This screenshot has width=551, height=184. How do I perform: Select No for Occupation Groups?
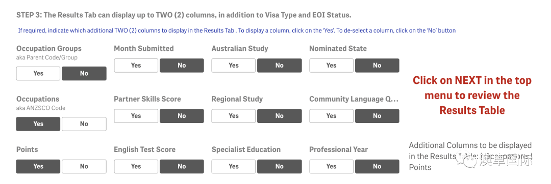(84, 74)
